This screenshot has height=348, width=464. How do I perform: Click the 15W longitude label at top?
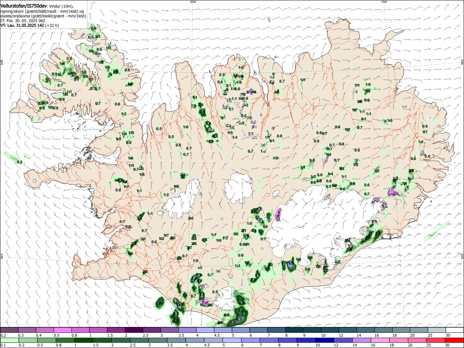click(384, 2)
